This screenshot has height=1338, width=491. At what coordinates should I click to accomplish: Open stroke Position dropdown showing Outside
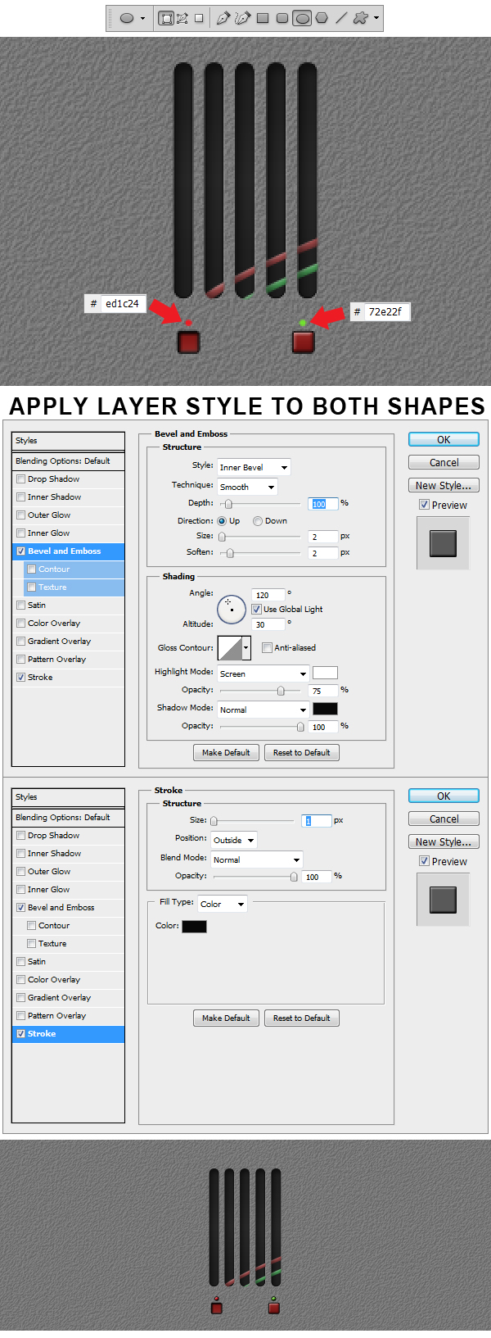[233, 840]
